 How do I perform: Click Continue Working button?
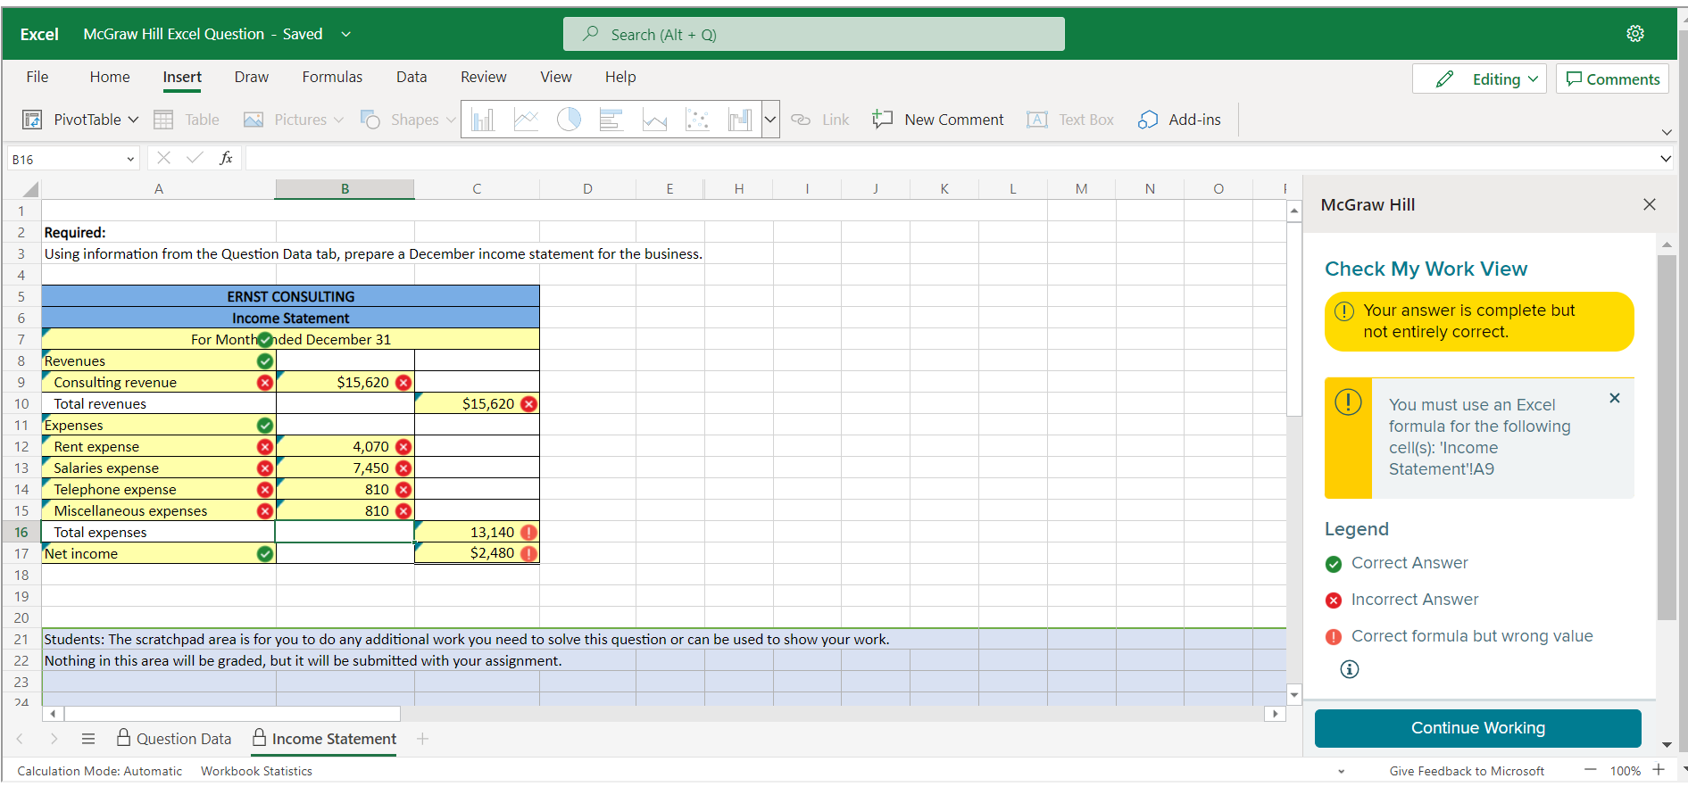point(1477,728)
